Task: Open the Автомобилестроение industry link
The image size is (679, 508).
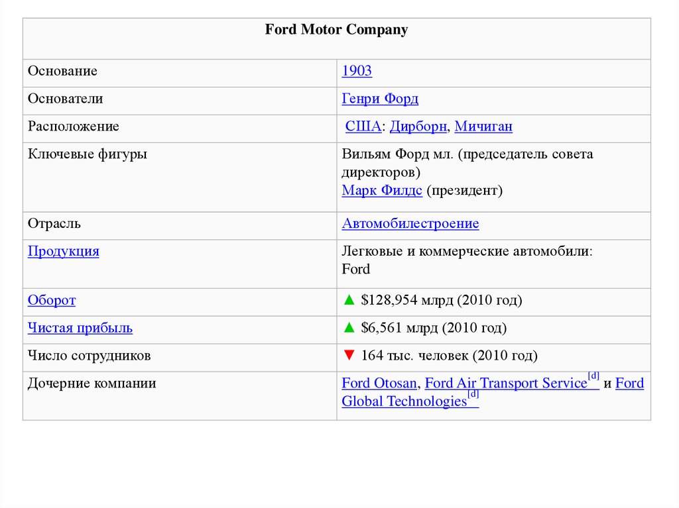Action: point(410,223)
